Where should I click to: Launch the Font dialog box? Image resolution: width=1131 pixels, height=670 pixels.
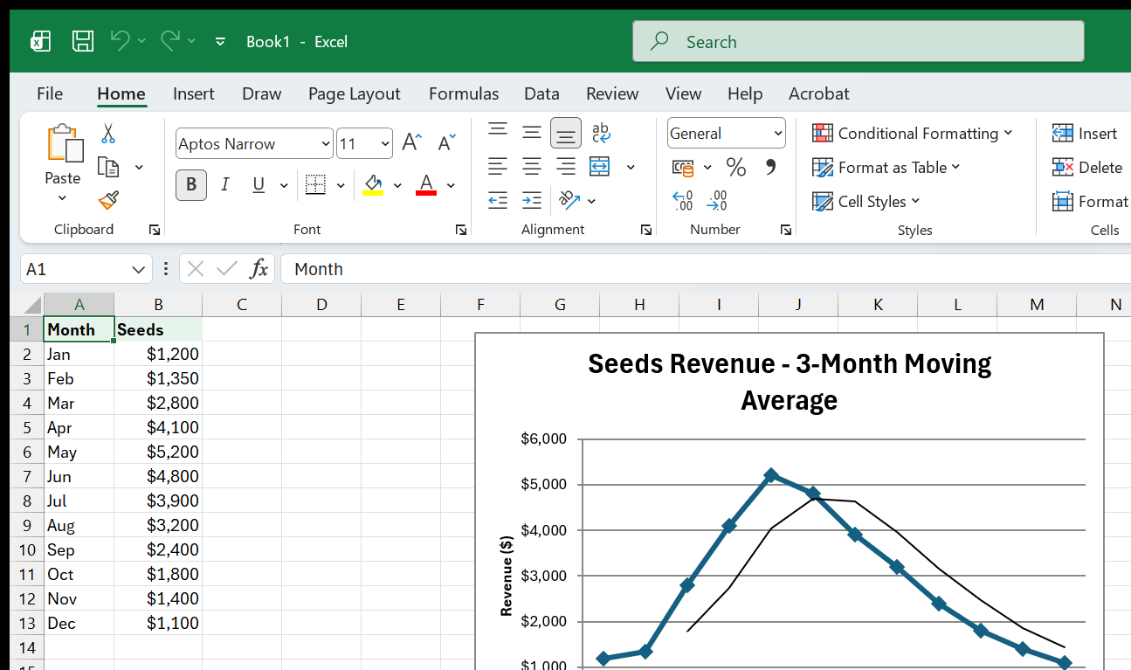pos(460,230)
